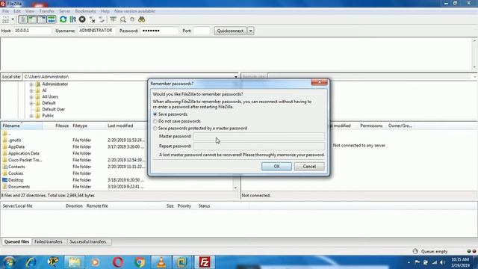This screenshot has height=269, width=478.
Task: Click the Password input field
Action: coord(159,31)
